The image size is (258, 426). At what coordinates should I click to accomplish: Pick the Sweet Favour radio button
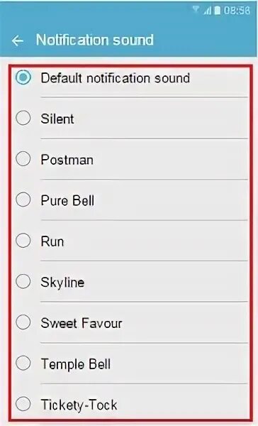pyautogui.click(x=23, y=322)
